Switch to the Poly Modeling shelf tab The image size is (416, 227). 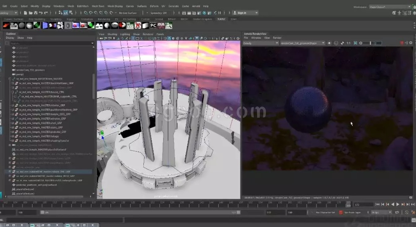pyautogui.click(x=37, y=19)
